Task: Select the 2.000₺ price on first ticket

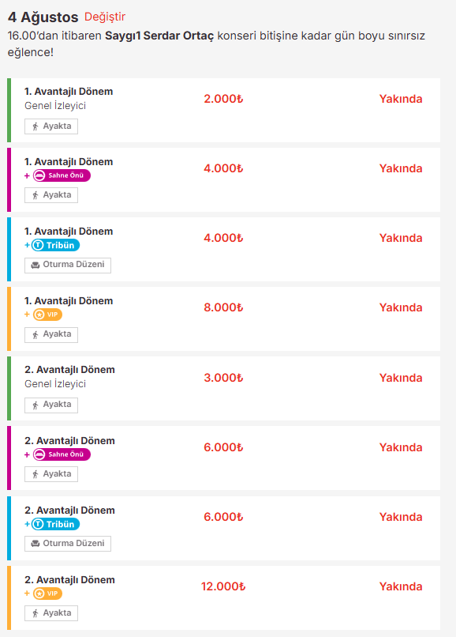Action: point(223,99)
